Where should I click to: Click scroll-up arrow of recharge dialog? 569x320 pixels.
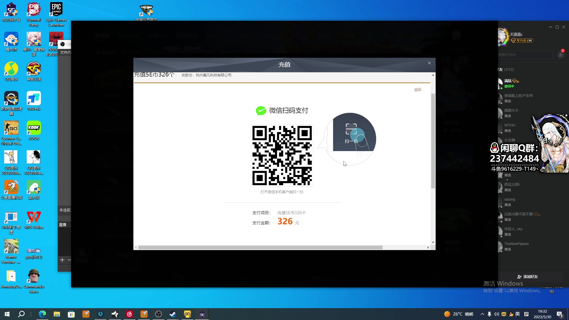[433, 75]
